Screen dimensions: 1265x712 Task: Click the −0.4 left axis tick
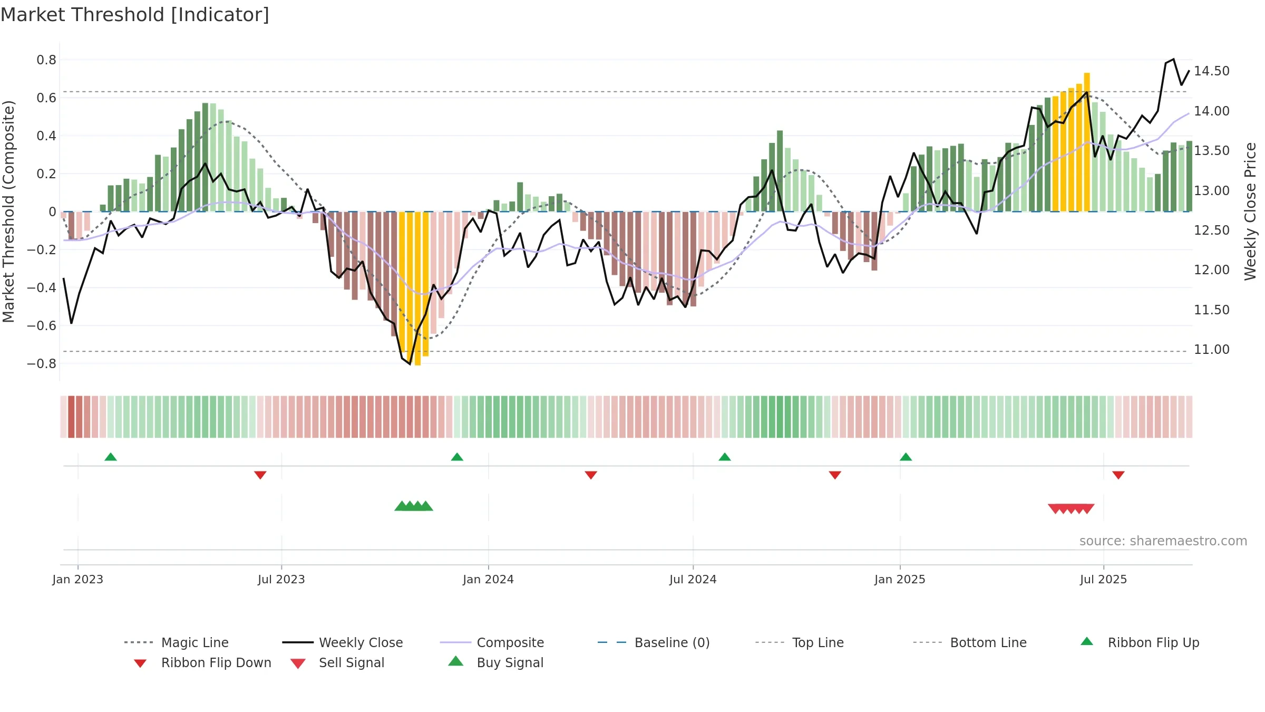click(x=42, y=287)
